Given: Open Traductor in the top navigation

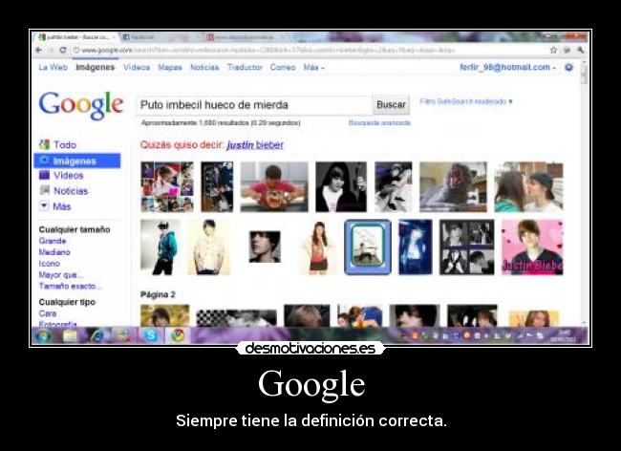Looking at the screenshot, I should pyautogui.click(x=245, y=67).
